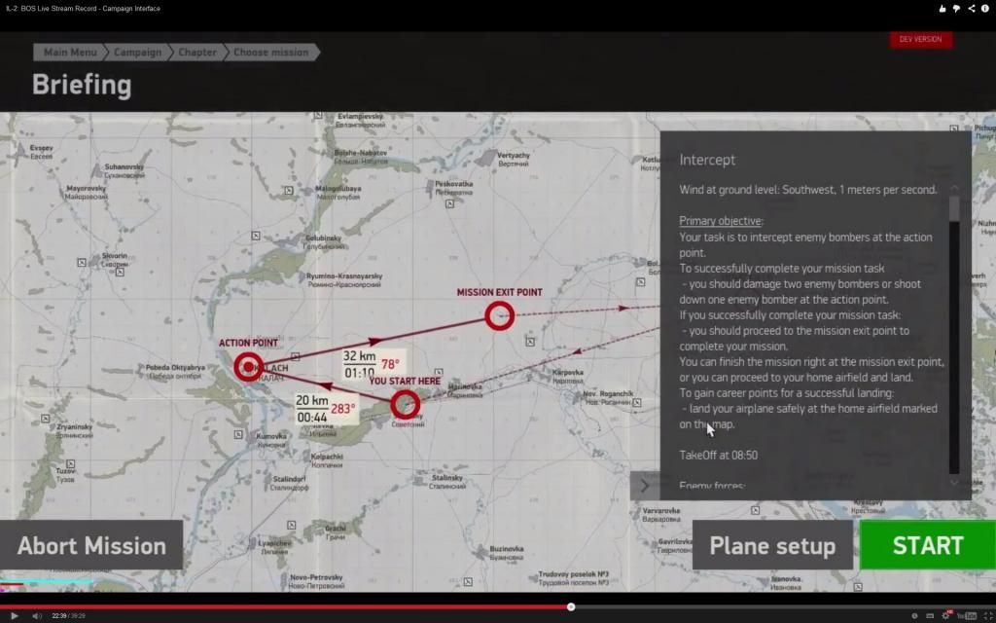This screenshot has height=623, width=996.
Task: Select the YOU START HERE marker
Action: coord(406,404)
